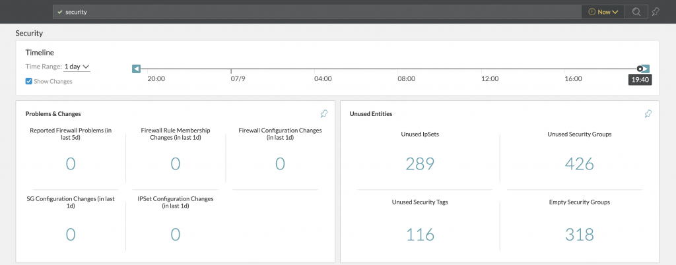This screenshot has width=676, height=265.
Task: Open Unused Security Tags count 116
Action: [x=420, y=234]
